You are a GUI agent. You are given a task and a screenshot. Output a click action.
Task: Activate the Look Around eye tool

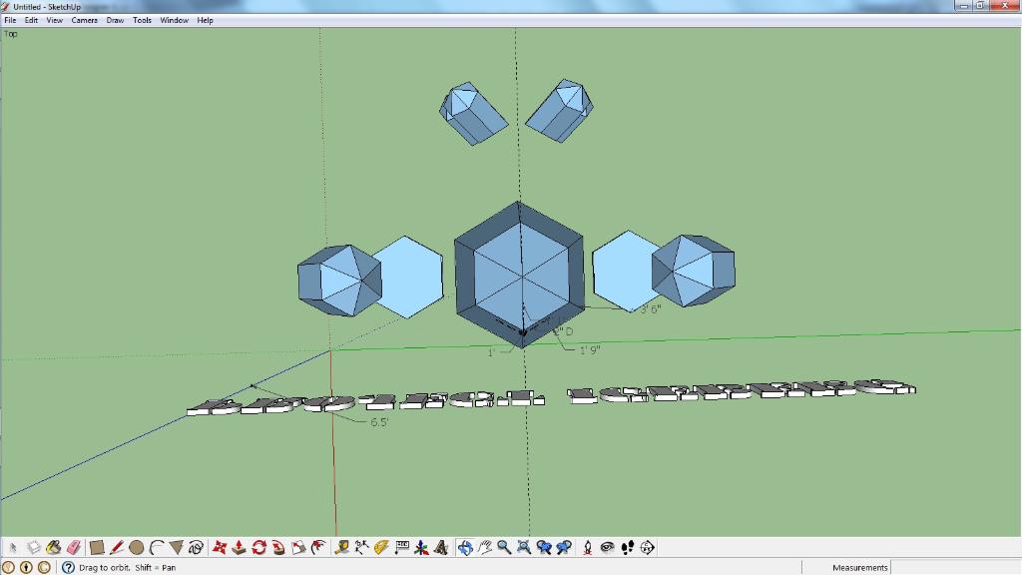[607, 548]
